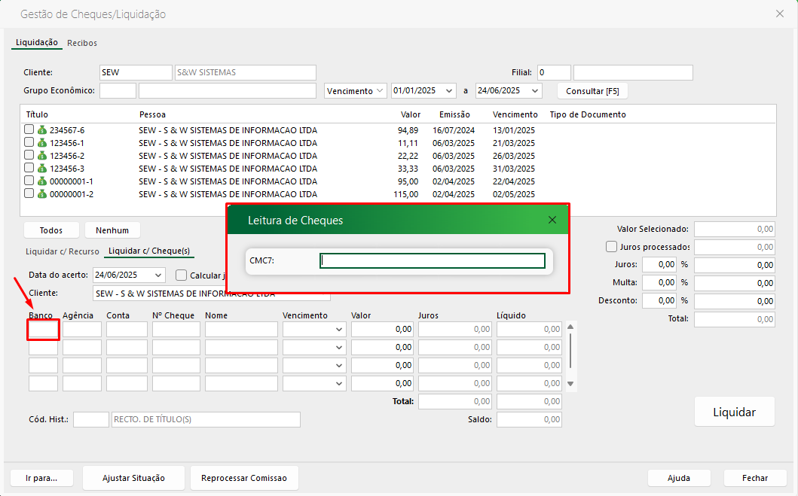Click the money bag icon for title 00000001-1
The height and width of the screenshot is (496, 798).
point(42,181)
